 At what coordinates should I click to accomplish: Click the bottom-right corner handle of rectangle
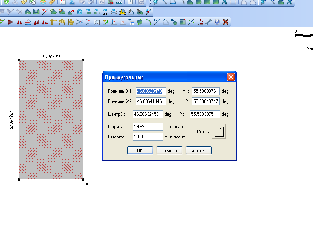83,179
